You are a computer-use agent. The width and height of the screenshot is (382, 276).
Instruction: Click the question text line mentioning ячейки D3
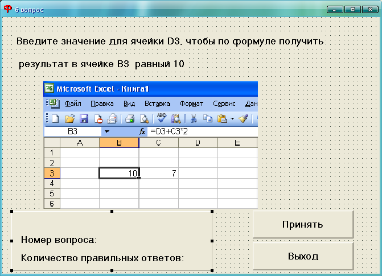(x=170, y=42)
